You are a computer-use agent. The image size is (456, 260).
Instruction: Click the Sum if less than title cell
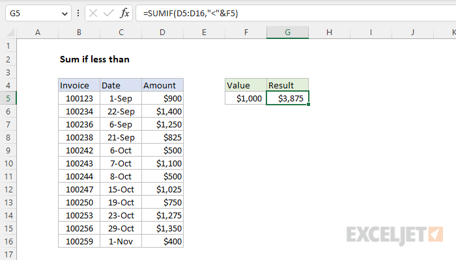pyautogui.click(x=94, y=59)
